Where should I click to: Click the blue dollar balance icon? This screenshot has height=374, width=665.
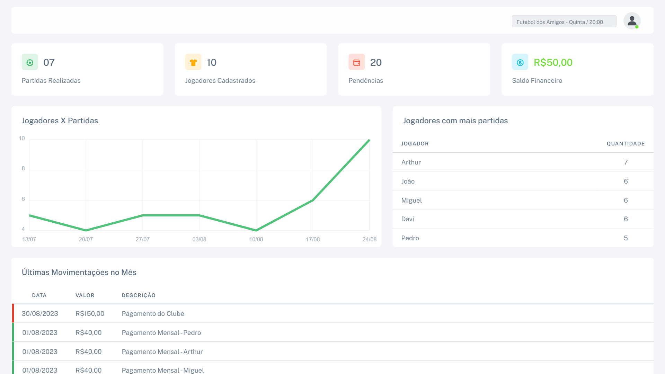coord(520,62)
